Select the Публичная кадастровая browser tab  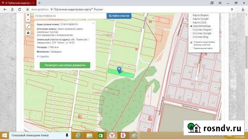pyautogui.click(x=18, y=3)
